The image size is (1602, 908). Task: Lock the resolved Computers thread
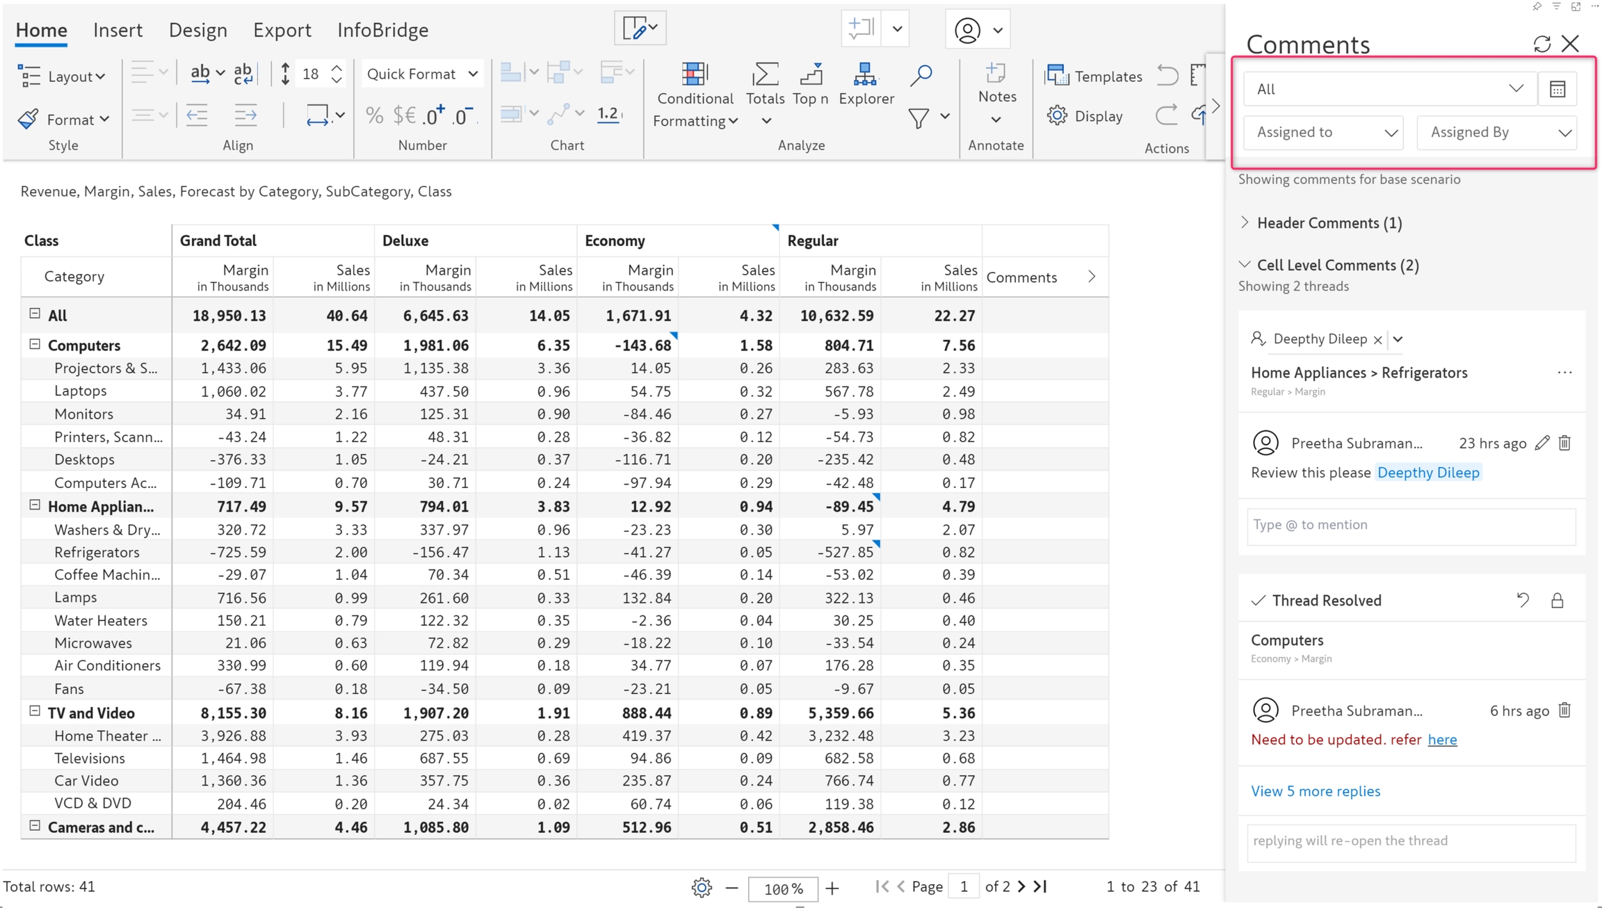pyautogui.click(x=1557, y=601)
